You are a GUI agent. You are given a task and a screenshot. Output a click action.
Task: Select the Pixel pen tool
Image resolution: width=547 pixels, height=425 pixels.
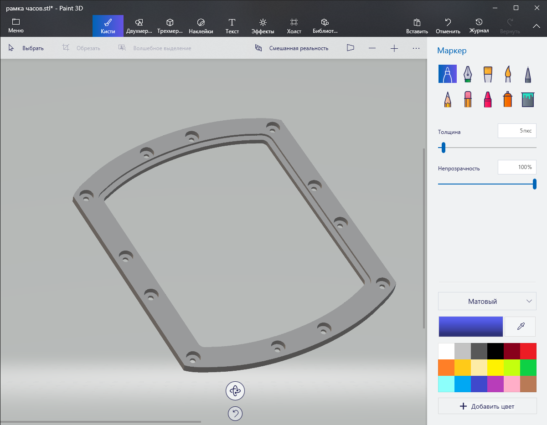(x=528, y=74)
